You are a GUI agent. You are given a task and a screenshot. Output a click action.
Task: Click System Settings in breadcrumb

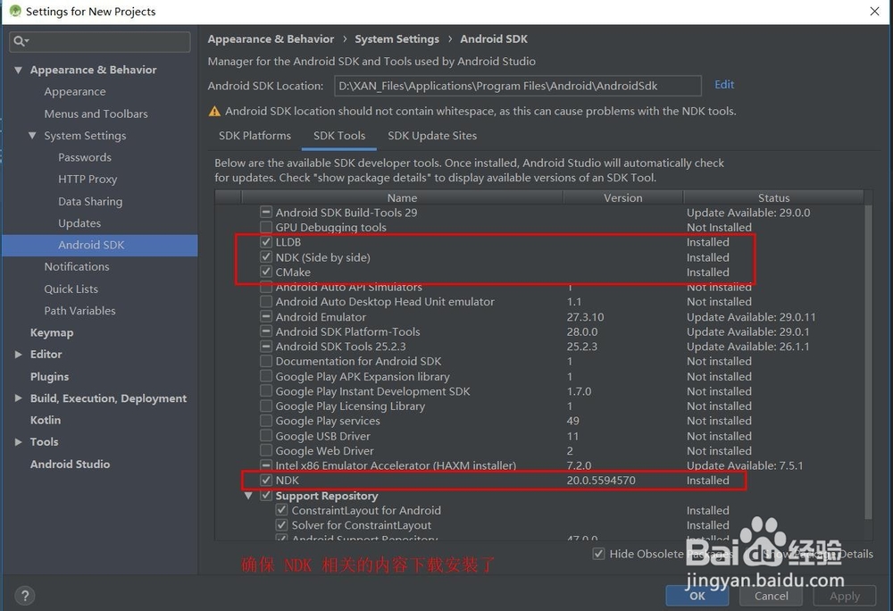tap(396, 39)
